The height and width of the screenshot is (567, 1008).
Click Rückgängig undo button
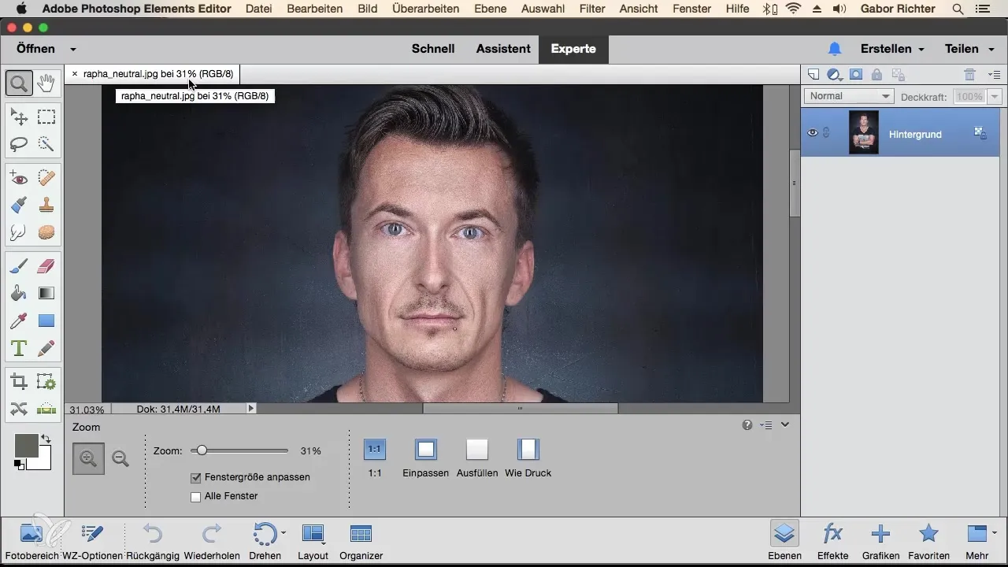click(153, 541)
